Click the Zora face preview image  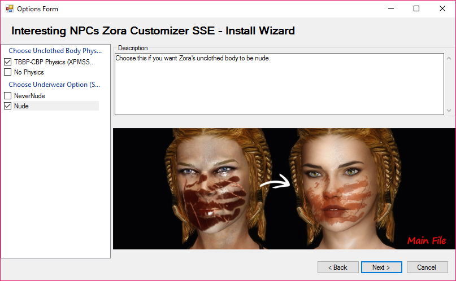coord(284,188)
